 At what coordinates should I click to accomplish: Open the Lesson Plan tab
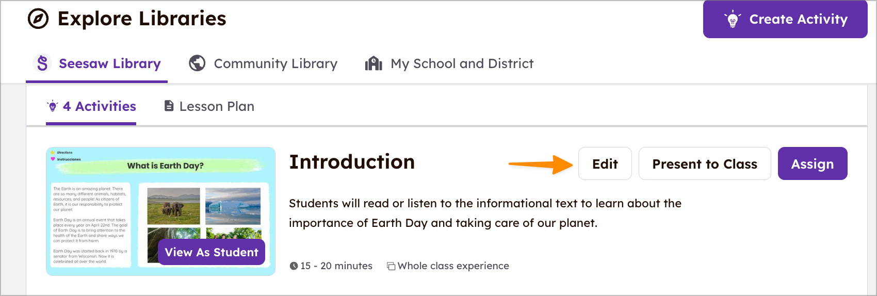tap(209, 106)
